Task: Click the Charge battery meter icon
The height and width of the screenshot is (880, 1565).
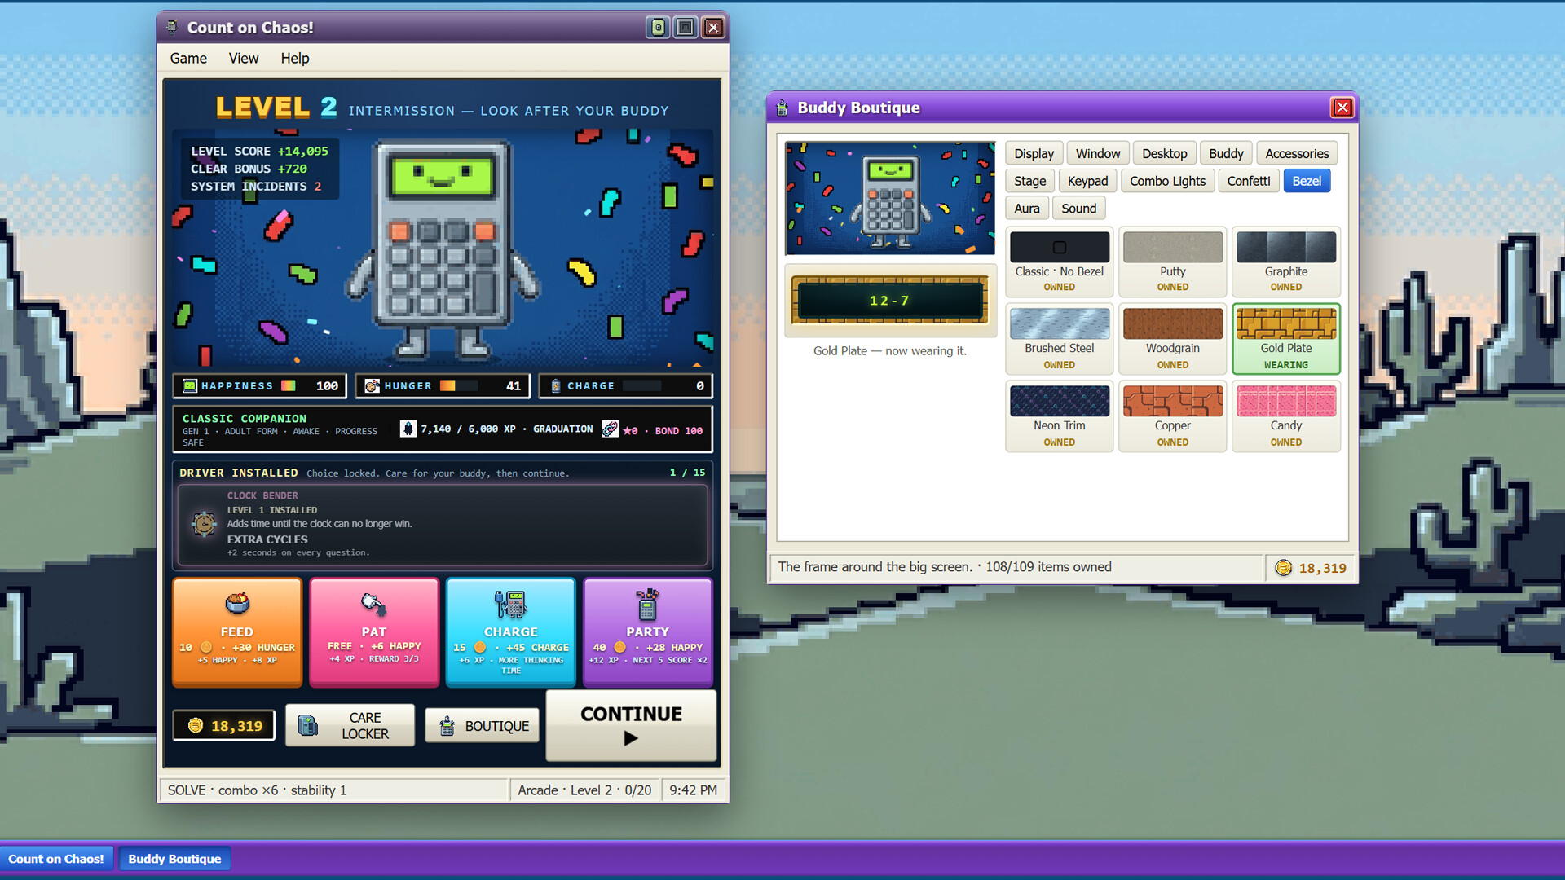Action: 556,385
